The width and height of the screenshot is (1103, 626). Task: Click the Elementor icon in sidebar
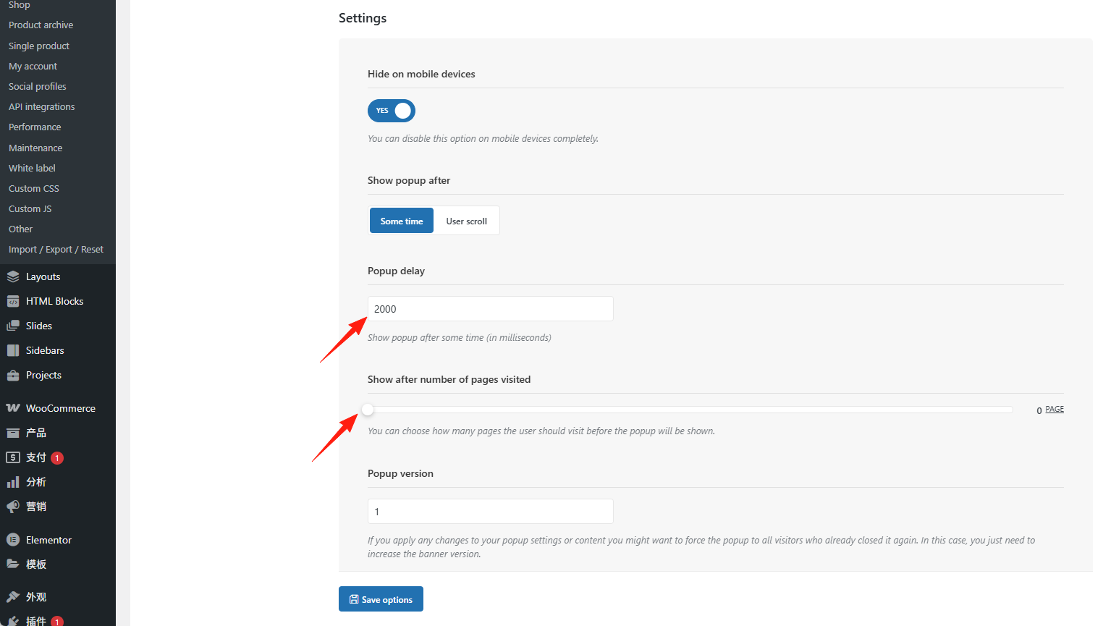click(13, 540)
